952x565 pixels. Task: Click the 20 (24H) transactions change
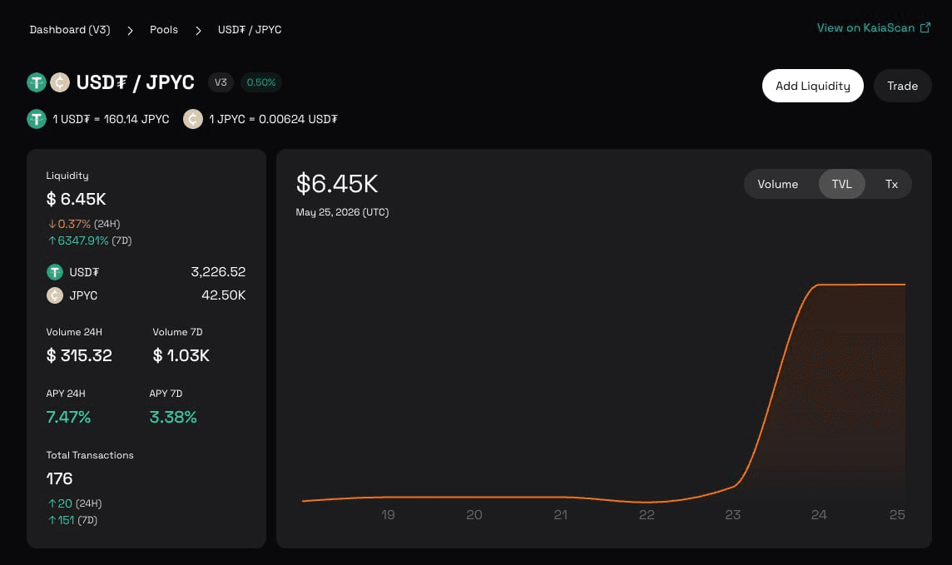click(x=75, y=503)
